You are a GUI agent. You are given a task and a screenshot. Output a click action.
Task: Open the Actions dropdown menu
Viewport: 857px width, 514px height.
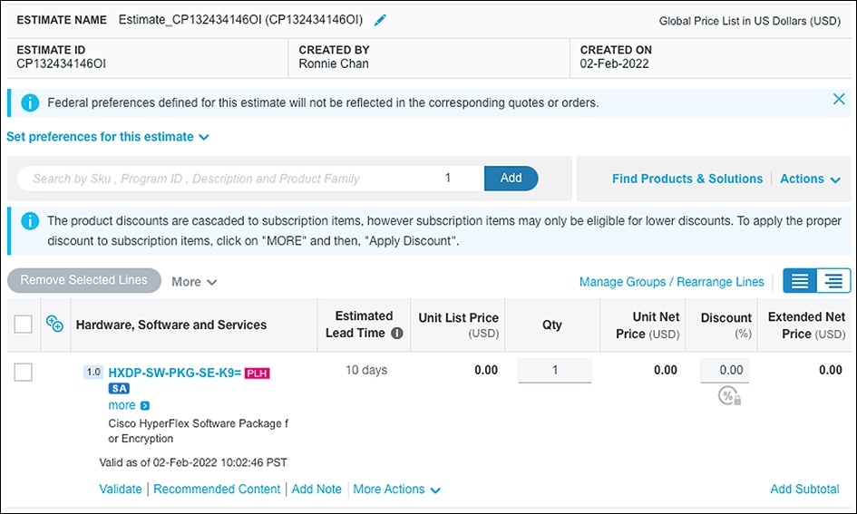pyautogui.click(x=810, y=179)
